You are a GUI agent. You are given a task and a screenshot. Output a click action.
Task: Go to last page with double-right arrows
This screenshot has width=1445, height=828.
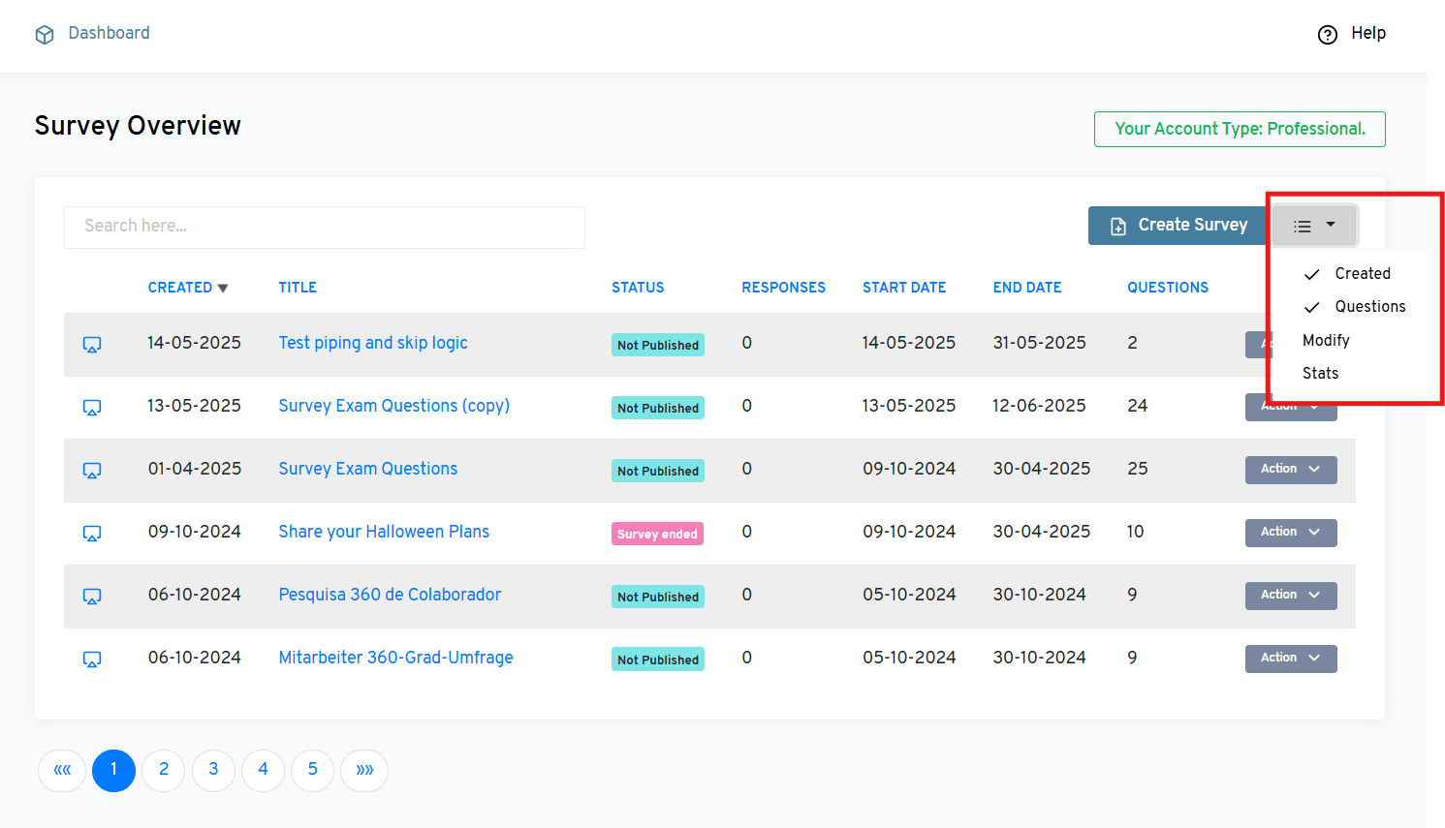(364, 771)
